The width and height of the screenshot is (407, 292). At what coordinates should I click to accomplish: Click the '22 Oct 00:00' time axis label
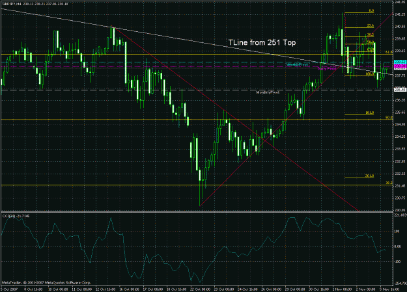click(x=201, y=289)
